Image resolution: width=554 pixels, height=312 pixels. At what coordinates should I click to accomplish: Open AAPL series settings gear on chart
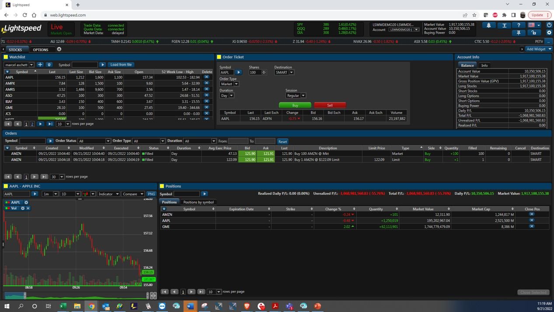(26, 203)
